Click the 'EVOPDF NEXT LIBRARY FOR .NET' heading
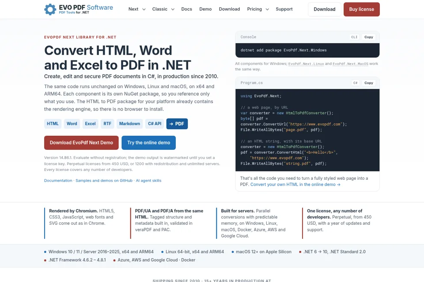The height and width of the screenshot is (282, 424). 80,37
